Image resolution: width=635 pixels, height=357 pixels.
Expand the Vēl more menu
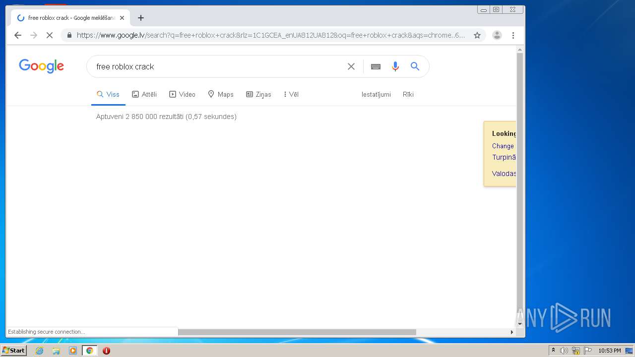[291, 94]
